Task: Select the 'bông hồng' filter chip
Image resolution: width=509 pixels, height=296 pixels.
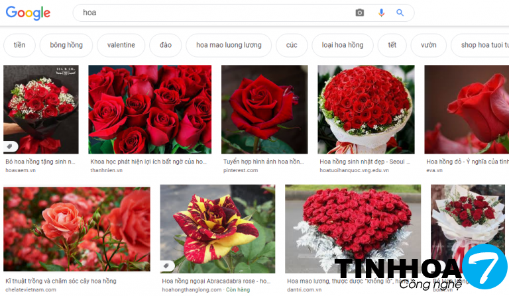Action: (x=66, y=45)
